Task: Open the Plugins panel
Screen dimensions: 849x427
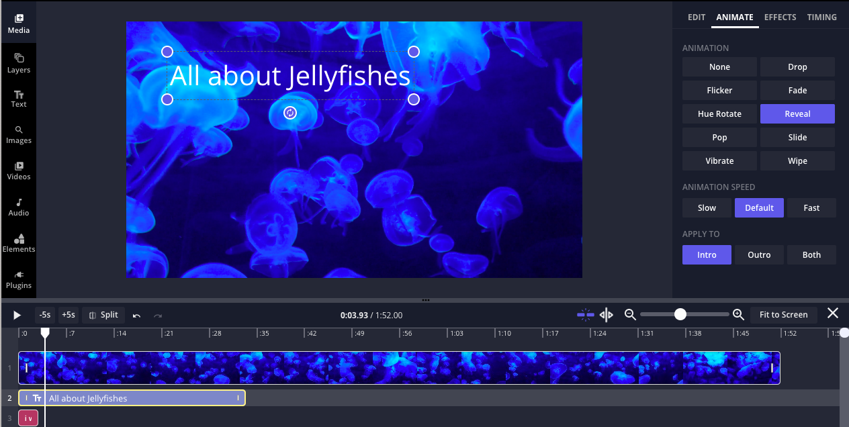Action: (x=18, y=280)
